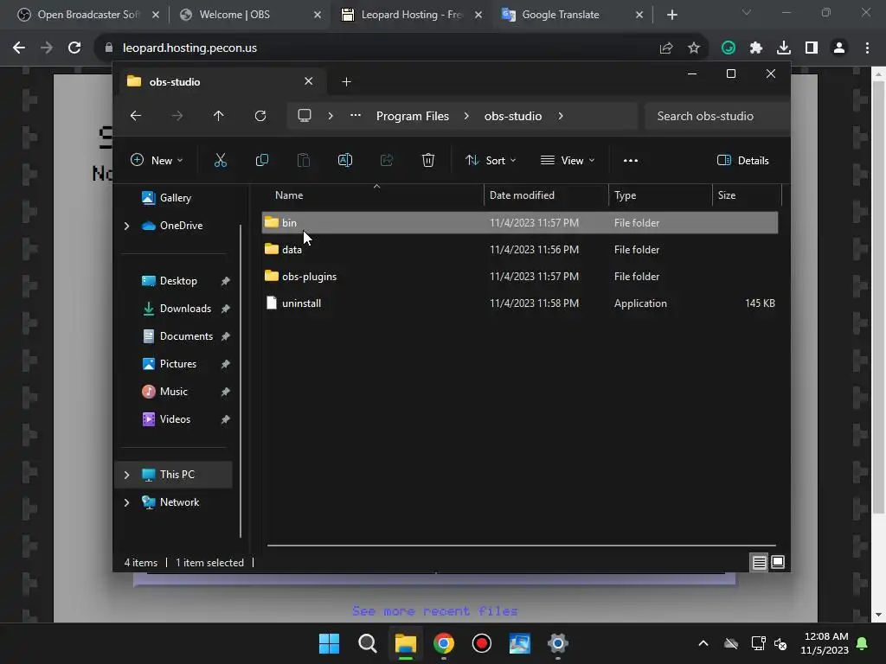886x664 pixels.
Task: Open the See more three-dots toolbar menu
Action: (631, 160)
